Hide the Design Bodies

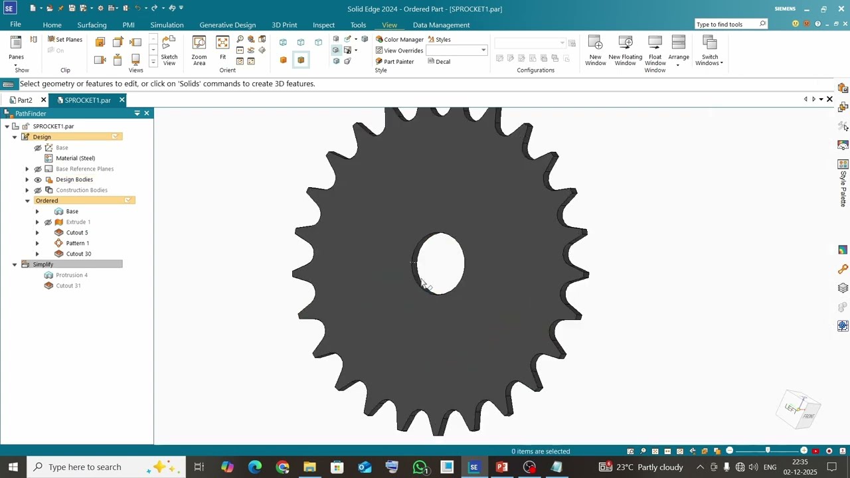pos(38,179)
